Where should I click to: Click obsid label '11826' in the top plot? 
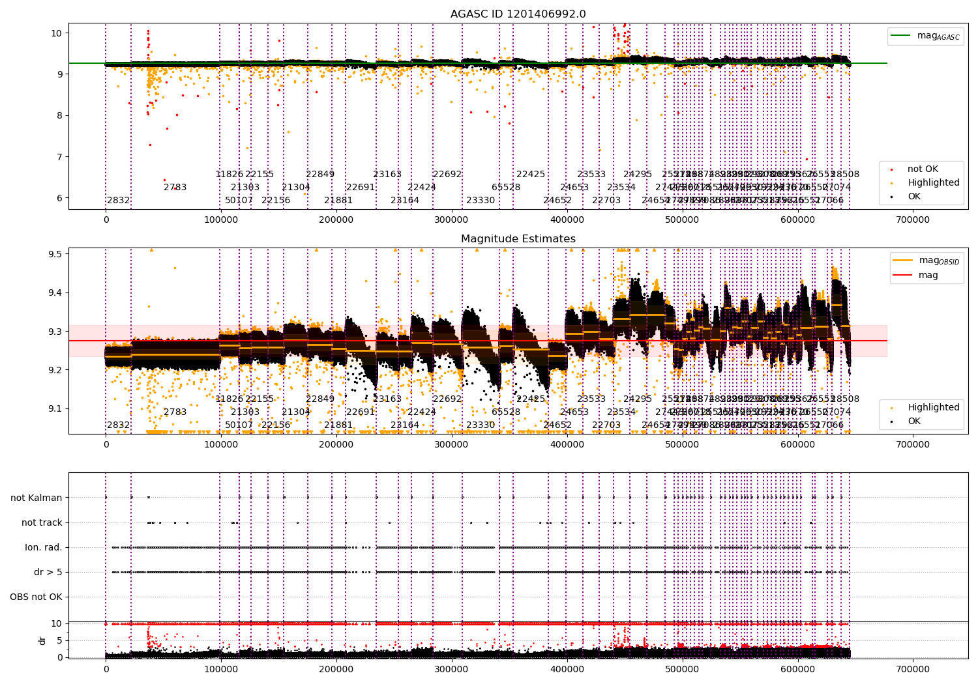click(230, 174)
